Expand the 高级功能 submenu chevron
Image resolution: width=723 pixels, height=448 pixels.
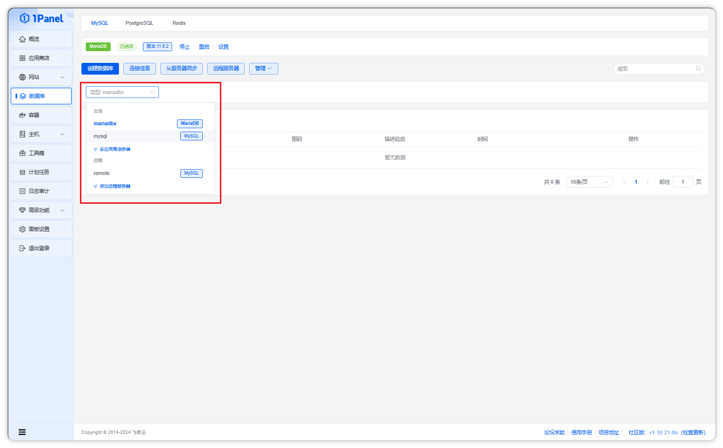[x=62, y=210]
